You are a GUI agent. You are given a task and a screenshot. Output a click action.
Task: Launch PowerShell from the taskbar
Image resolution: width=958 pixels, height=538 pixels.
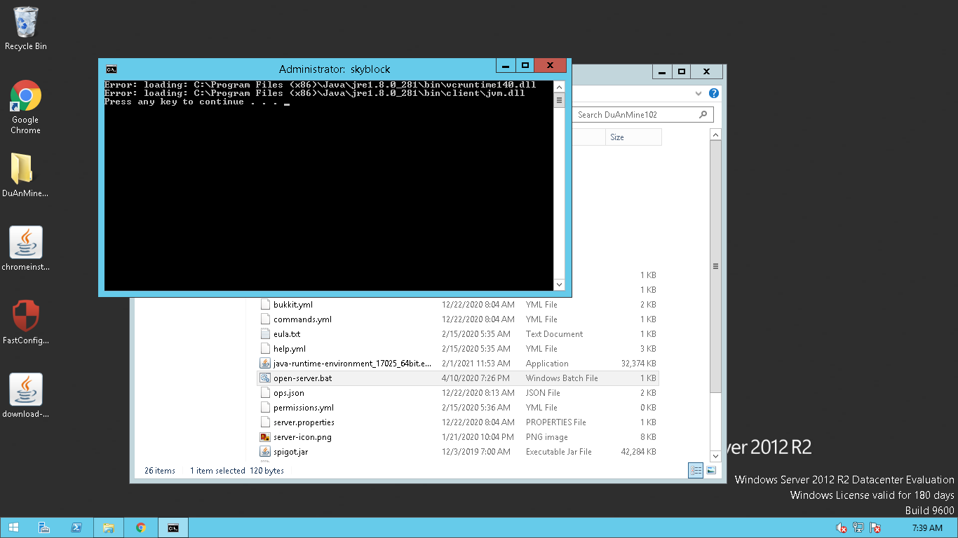click(x=76, y=527)
